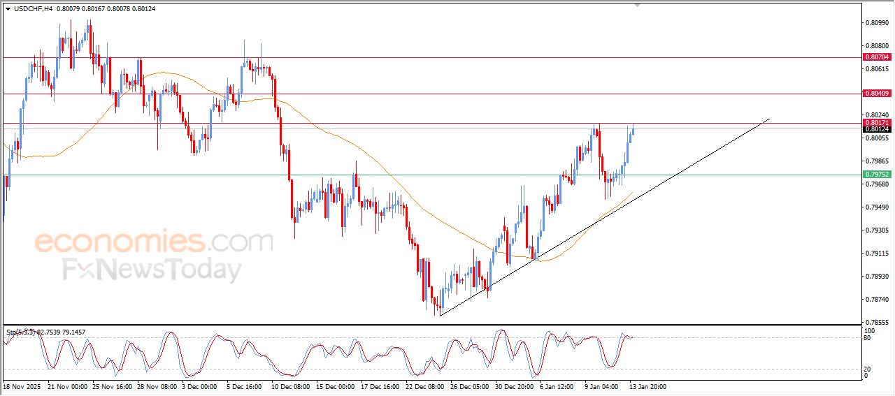Image resolution: width=895 pixels, height=396 pixels.
Task: Click the upper end of the black trendline
Action: click(x=769, y=119)
